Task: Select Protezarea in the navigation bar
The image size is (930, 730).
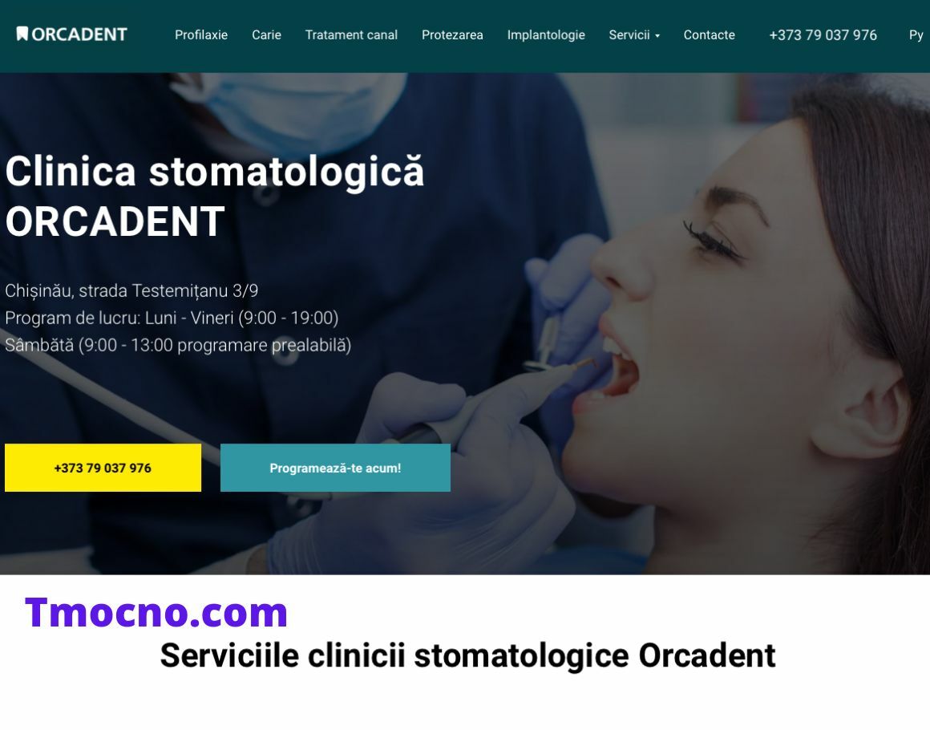Action: pyautogui.click(x=452, y=35)
